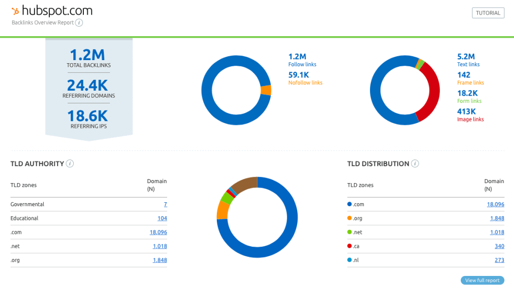Click the 340 link for .ca
514x296 pixels.
pos(499,246)
